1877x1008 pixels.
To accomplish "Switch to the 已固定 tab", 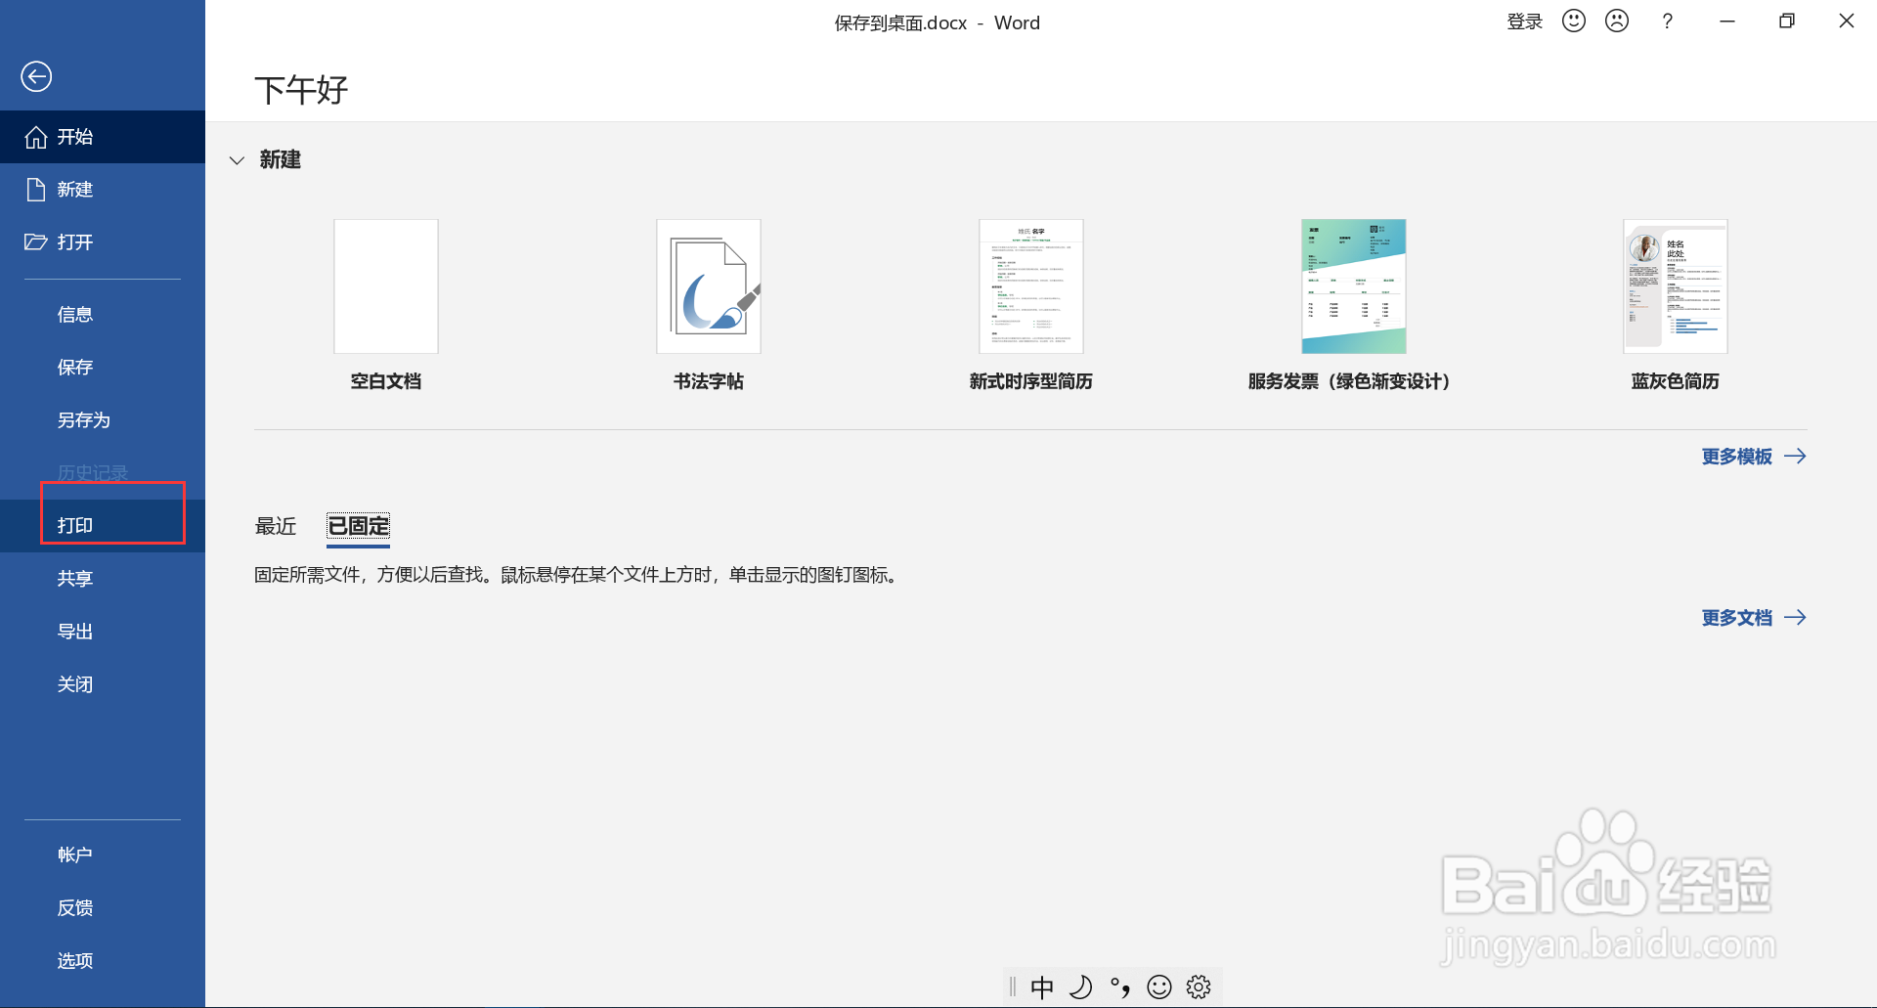I will point(359,526).
